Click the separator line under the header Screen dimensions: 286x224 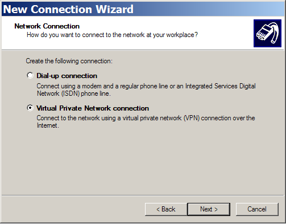tap(143, 50)
